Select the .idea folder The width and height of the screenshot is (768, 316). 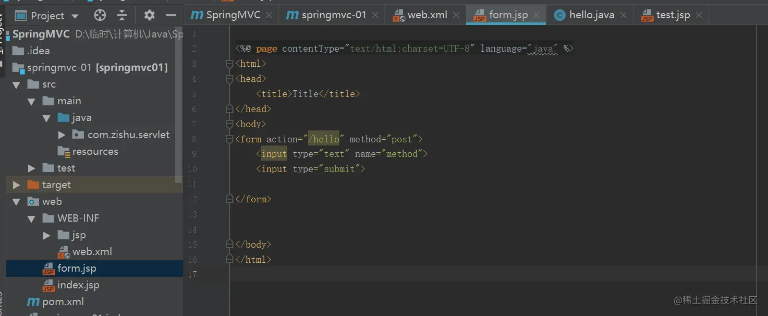point(91,51)
